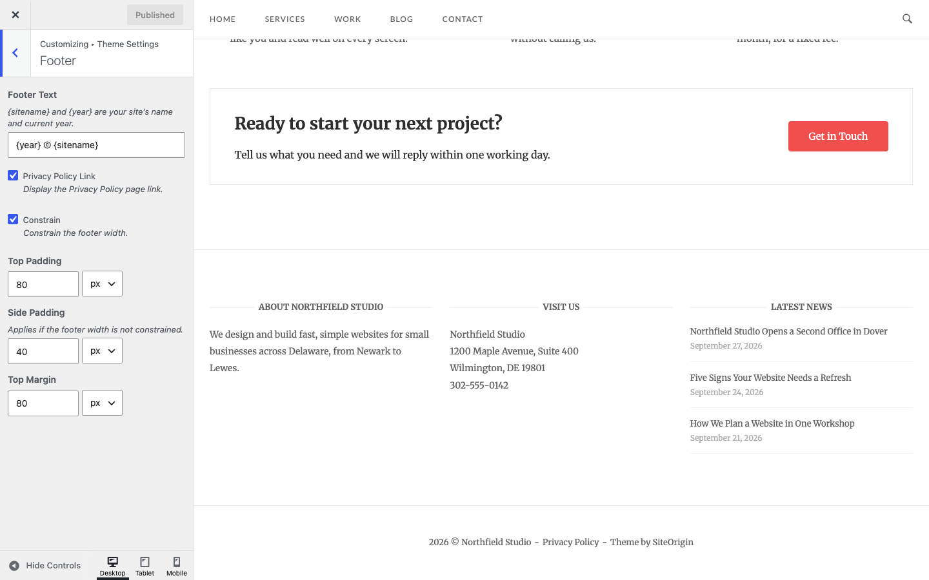Click the disabled Published button
The width and height of the screenshot is (929, 580).
[155, 15]
